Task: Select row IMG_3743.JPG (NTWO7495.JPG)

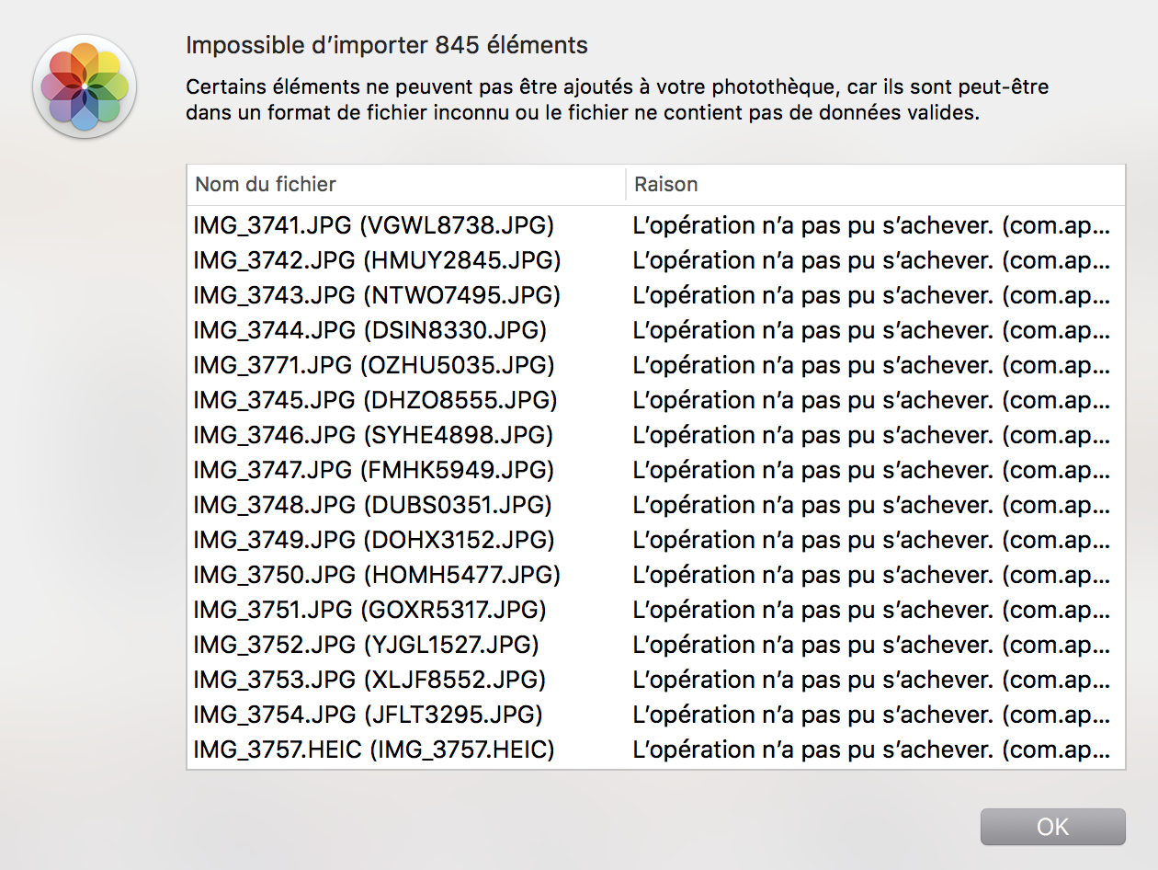Action: [377, 295]
